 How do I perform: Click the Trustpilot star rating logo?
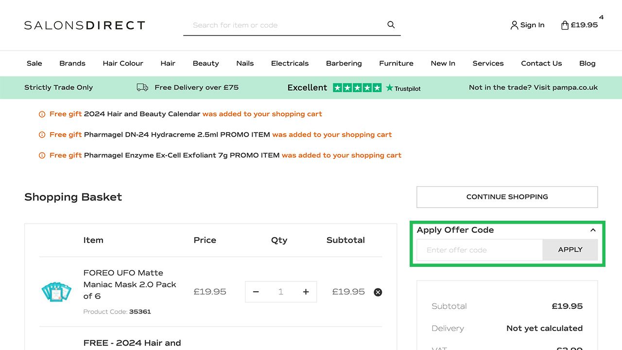click(x=377, y=88)
